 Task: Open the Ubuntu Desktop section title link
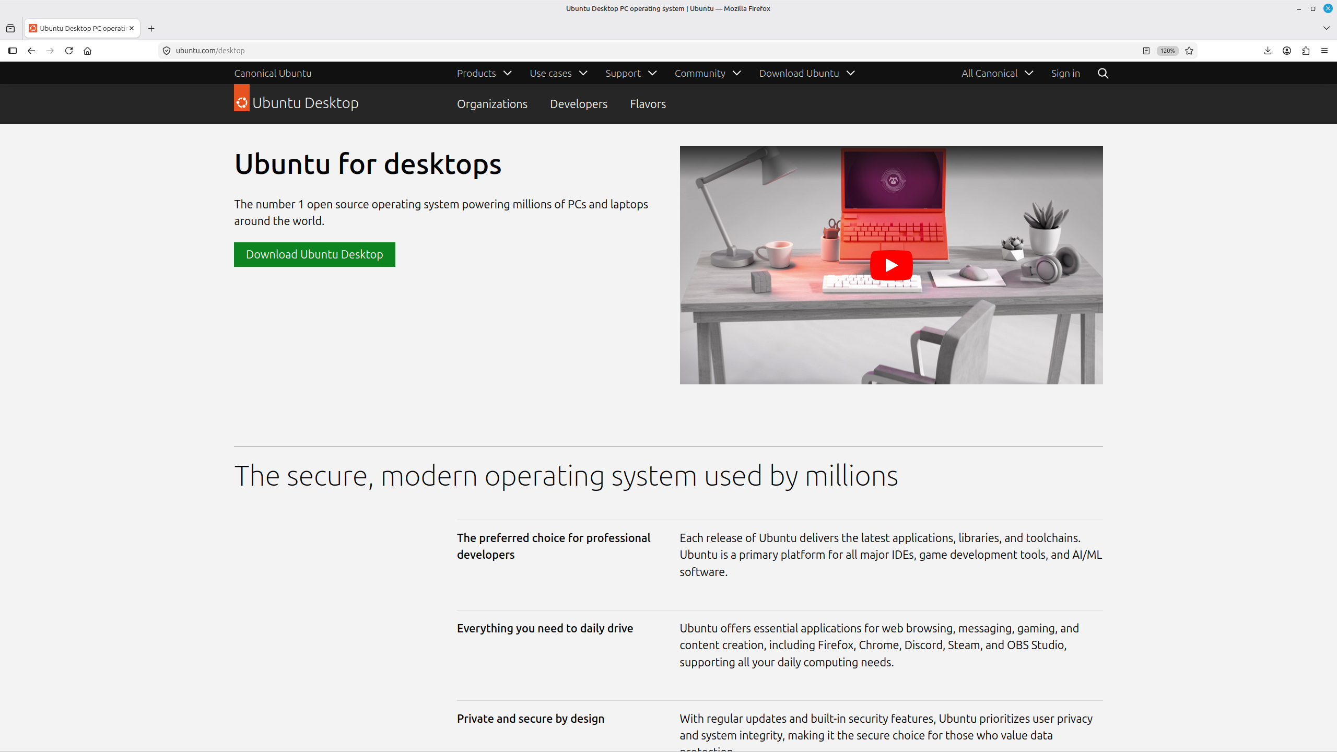306,103
